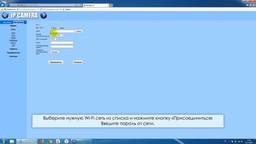The width and height of the screenshot is (256, 144).
Task: Open the WPA algorithm AES dropdown
Action: 54,39
